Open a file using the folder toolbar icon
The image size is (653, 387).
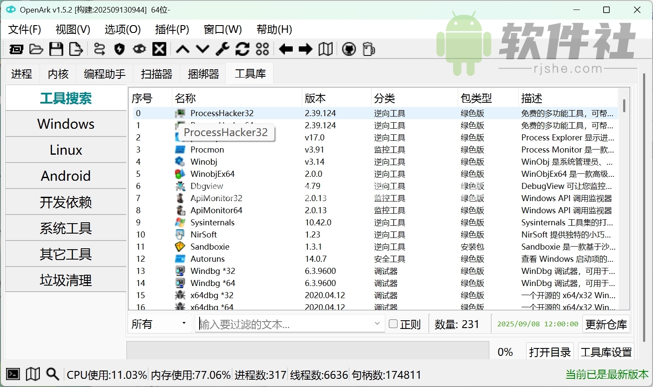36,49
